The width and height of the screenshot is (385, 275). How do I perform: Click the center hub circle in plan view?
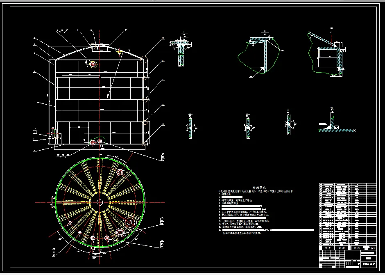click(x=100, y=202)
